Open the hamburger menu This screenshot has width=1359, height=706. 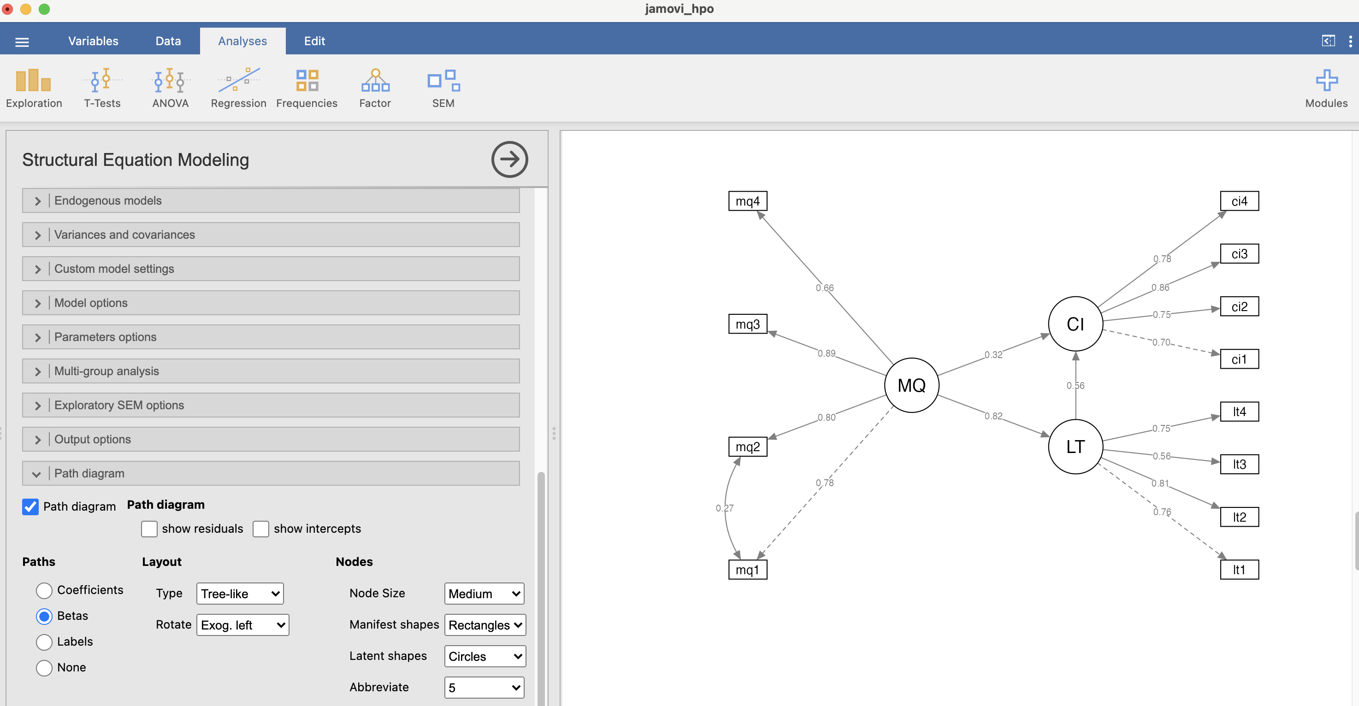click(22, 41)
